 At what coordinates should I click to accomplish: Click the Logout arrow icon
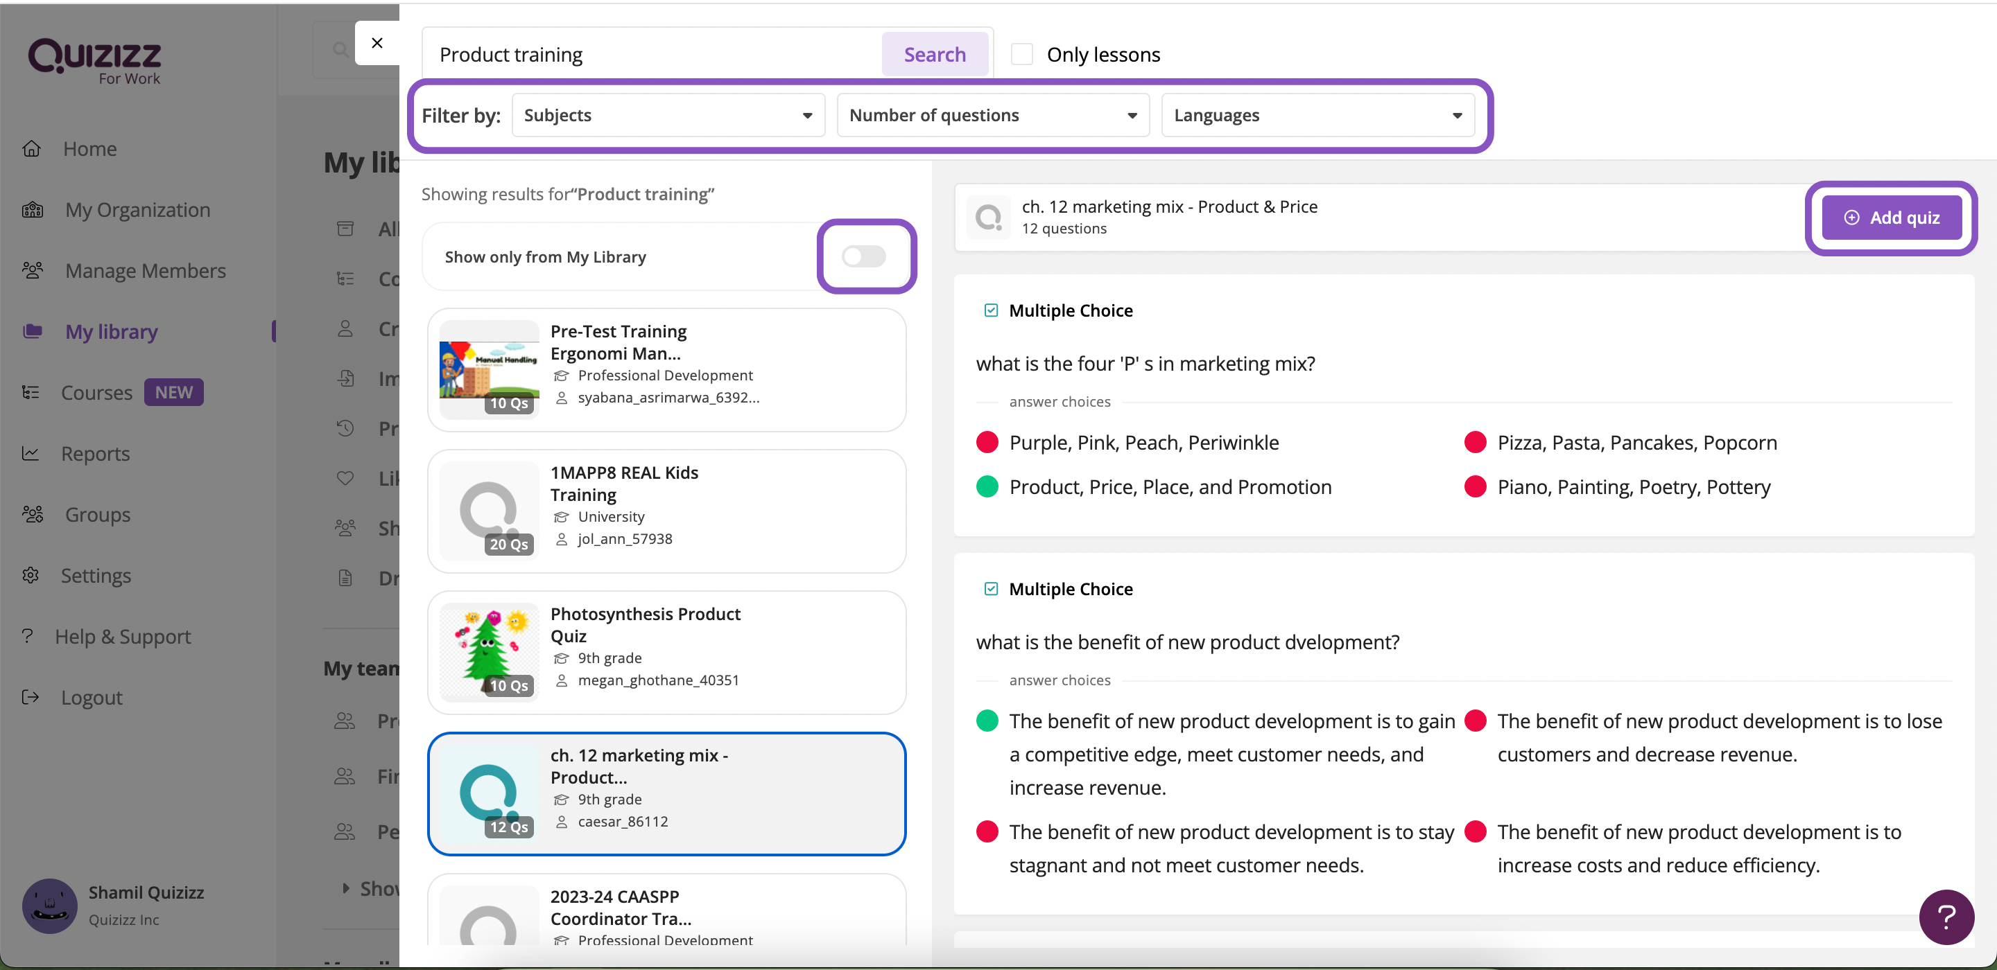pos(31,696)
